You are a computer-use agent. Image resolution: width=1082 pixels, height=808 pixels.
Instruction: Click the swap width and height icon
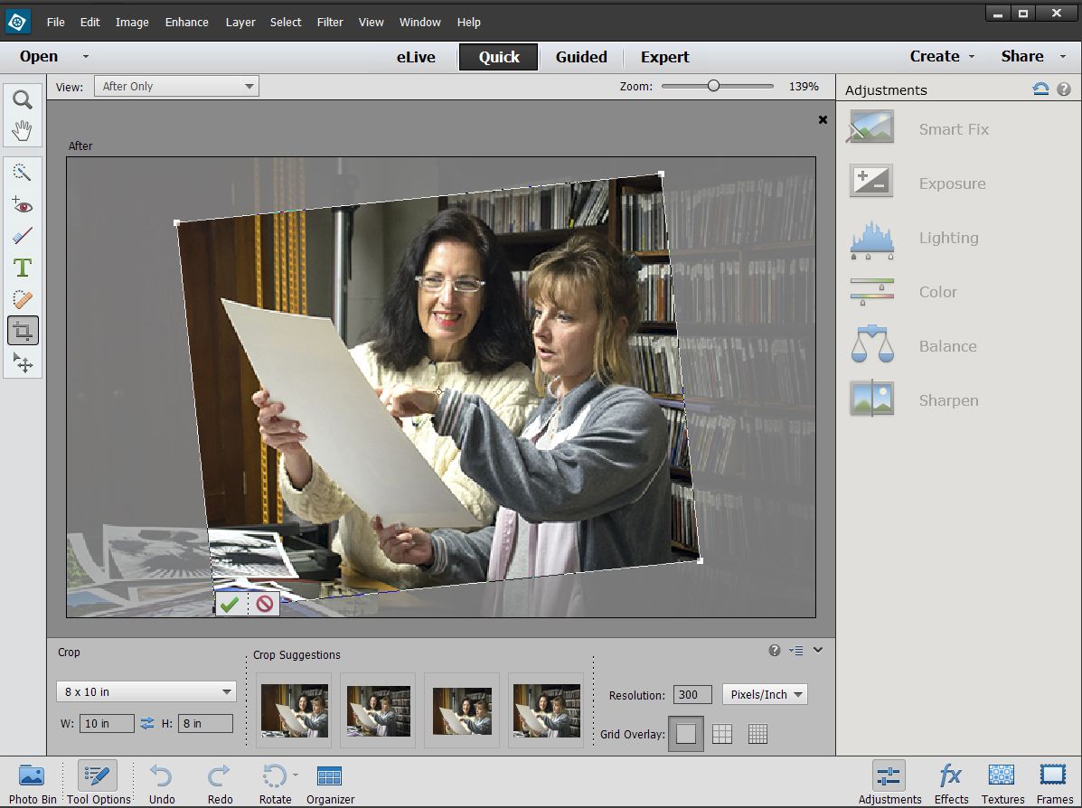point(146,723)
